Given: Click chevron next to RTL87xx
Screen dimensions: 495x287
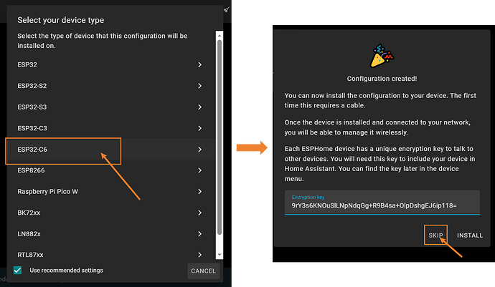Looking at the screenshot, I should 199,255.
